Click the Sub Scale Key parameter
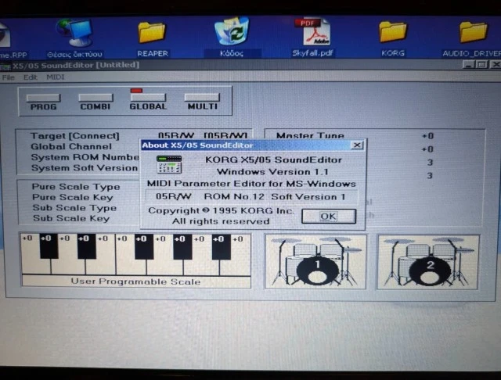Image resolution: width=501 pixels, height=380 pixels. [71, 218]
